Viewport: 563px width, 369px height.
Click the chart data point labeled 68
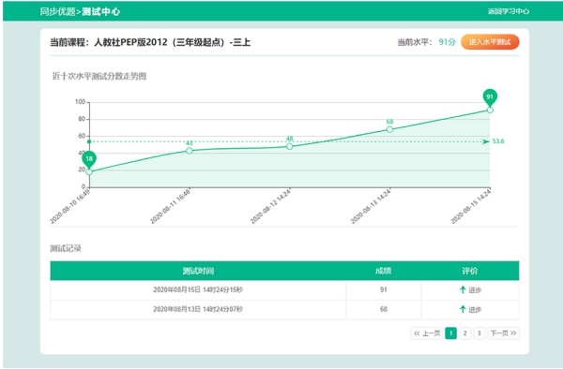coord(389,129)
